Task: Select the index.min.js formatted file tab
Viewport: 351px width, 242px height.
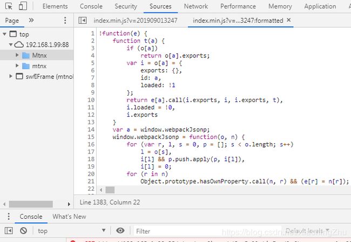Action: click(x=238, y=21)
